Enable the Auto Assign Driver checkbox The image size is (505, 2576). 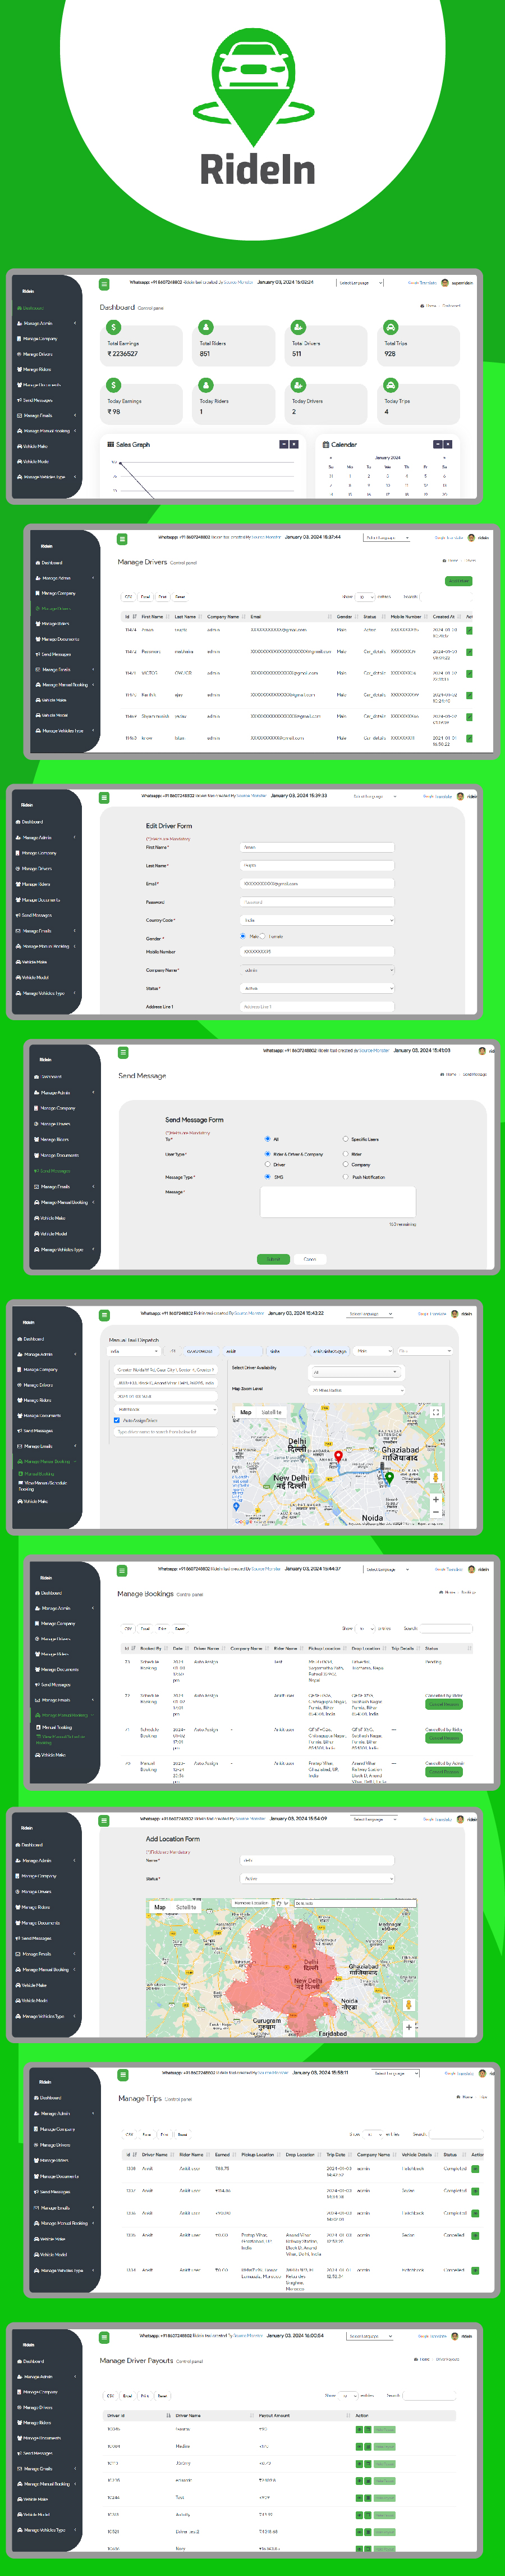(x=117, y=1420)
